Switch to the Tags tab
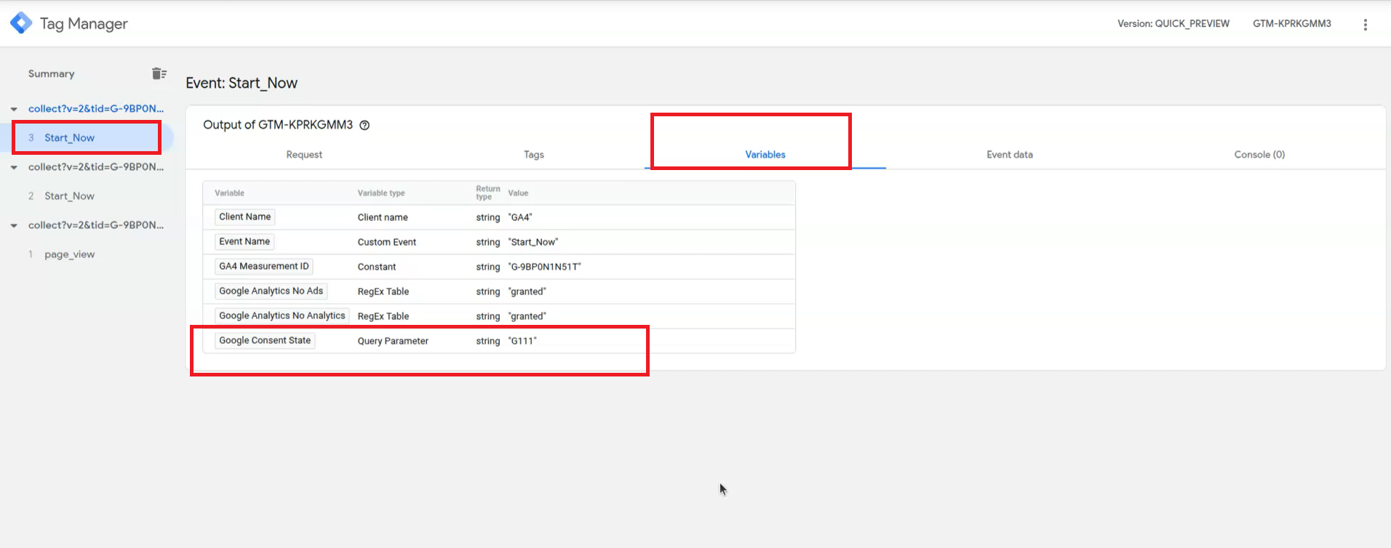Viewport: 1391px width, 548px height. point(534,154)
